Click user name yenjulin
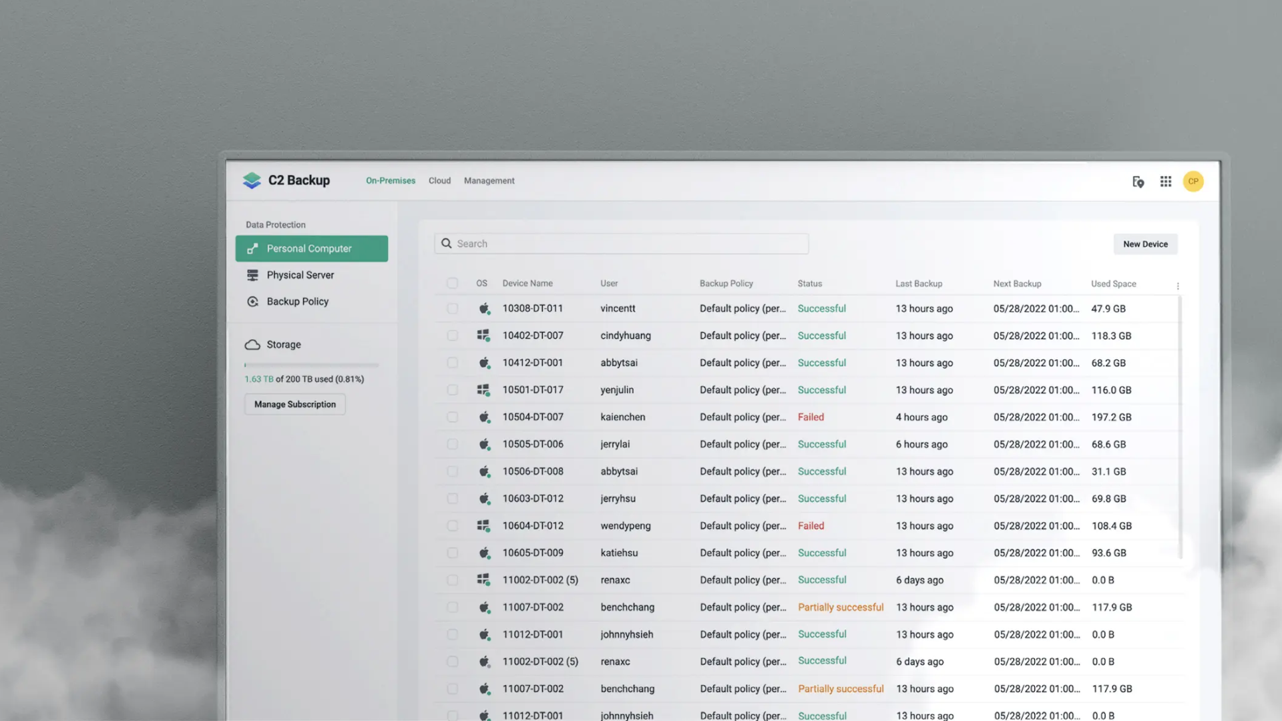The image size is (1282, 721). tap(617, 390)
